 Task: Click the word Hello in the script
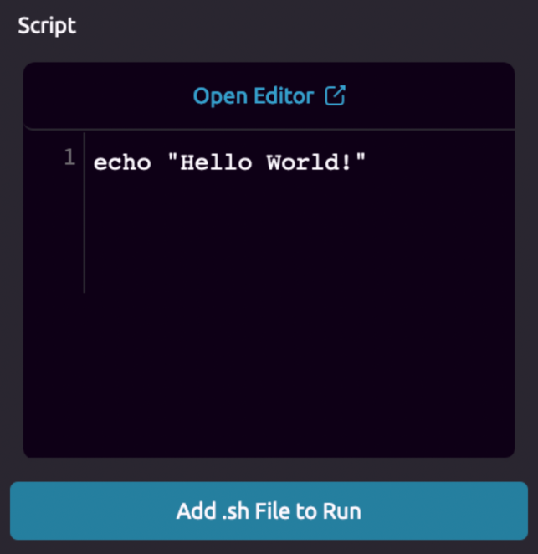point(216,162)
